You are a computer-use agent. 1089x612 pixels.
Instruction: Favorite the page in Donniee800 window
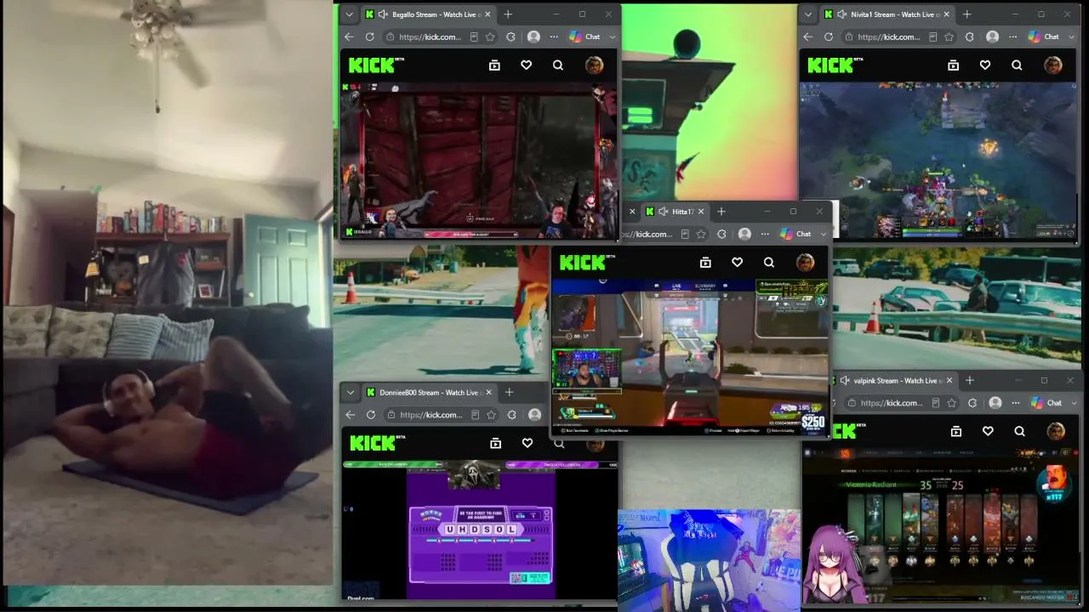[x=491, y=415]
